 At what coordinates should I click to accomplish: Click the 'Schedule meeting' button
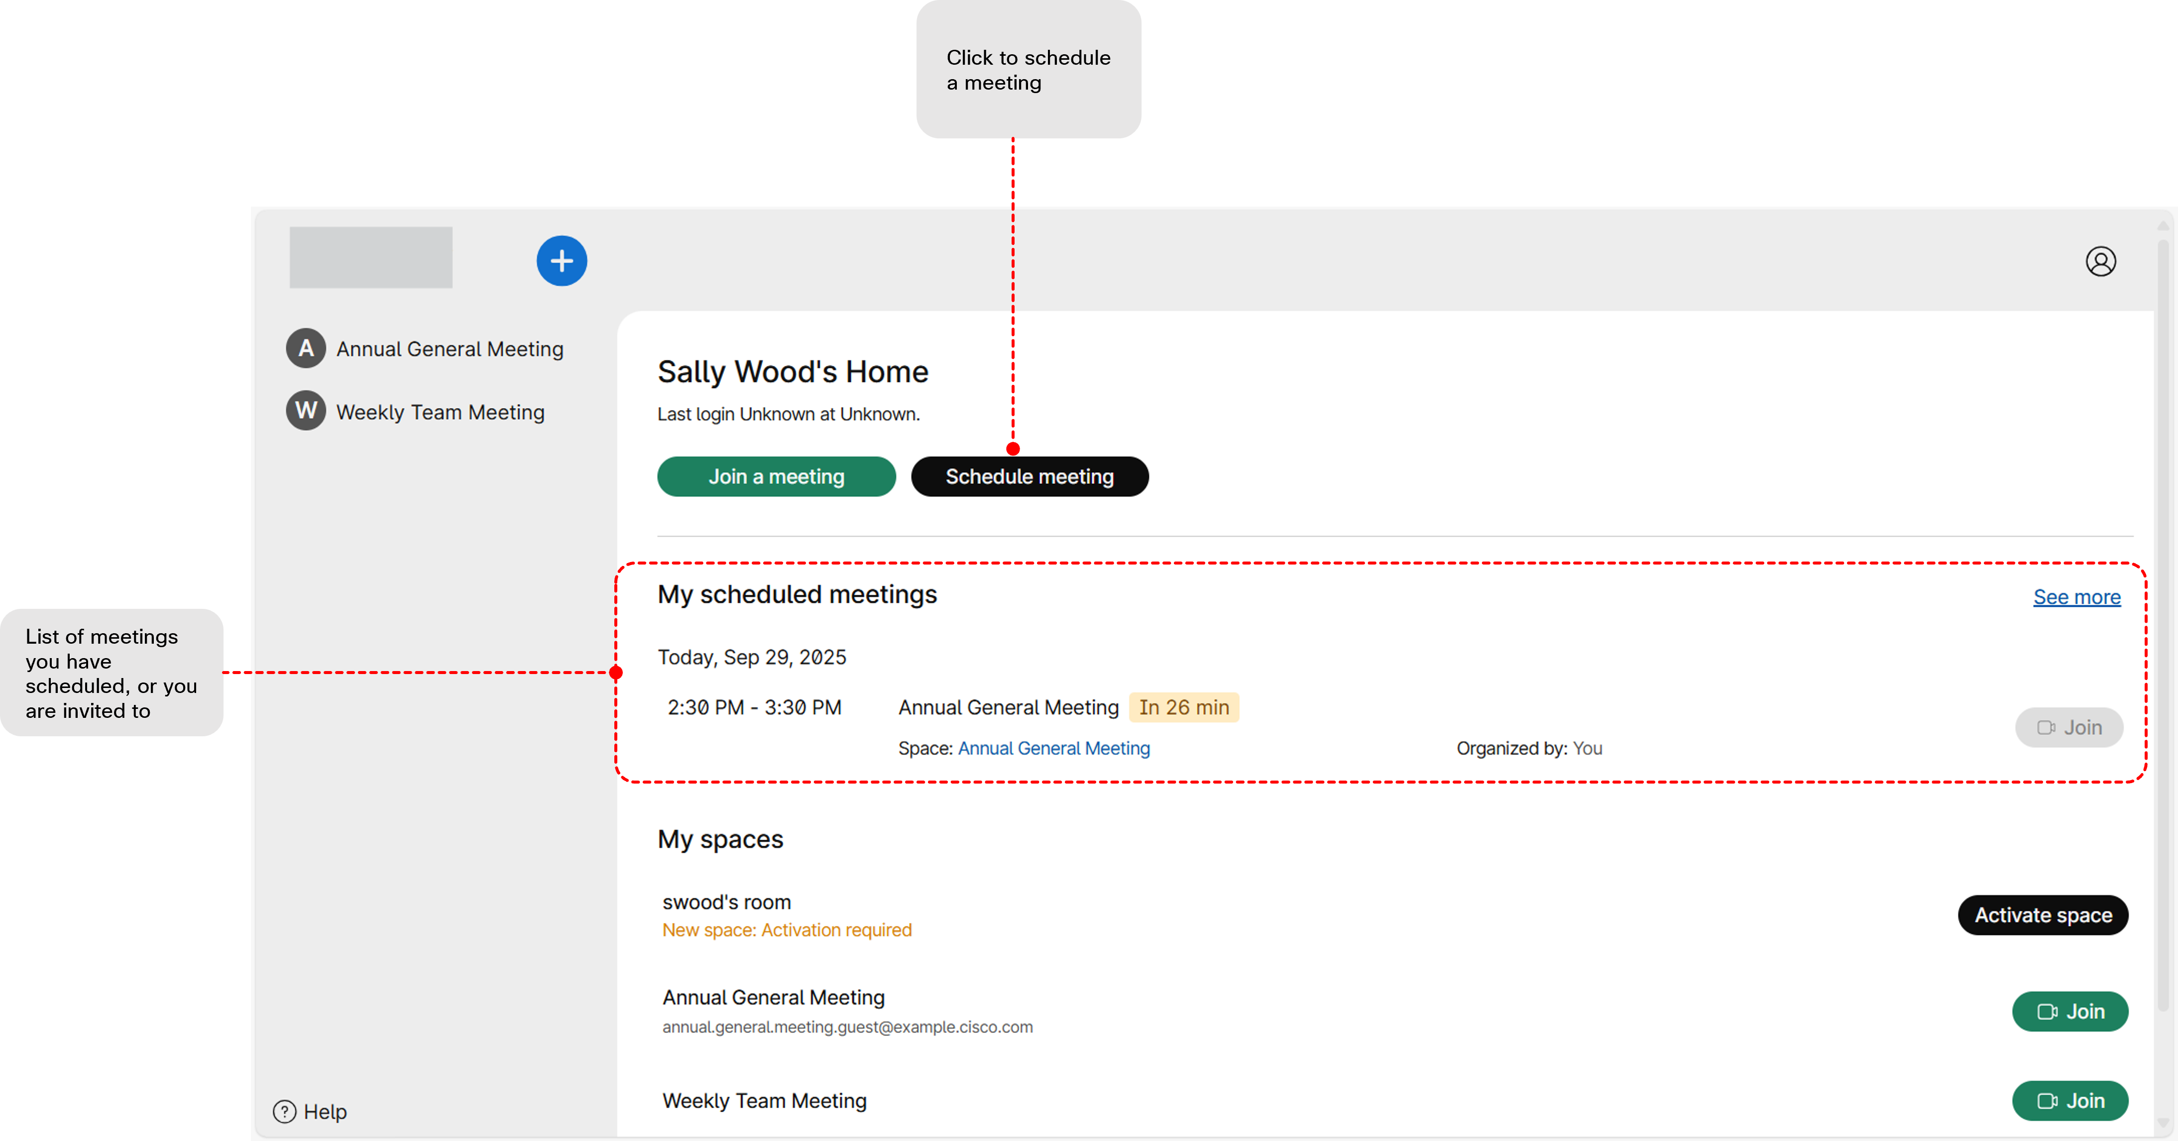tap(1029, 476)
